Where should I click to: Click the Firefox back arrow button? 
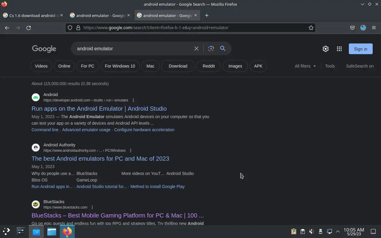pyautogui.click(x=7, y=28)
